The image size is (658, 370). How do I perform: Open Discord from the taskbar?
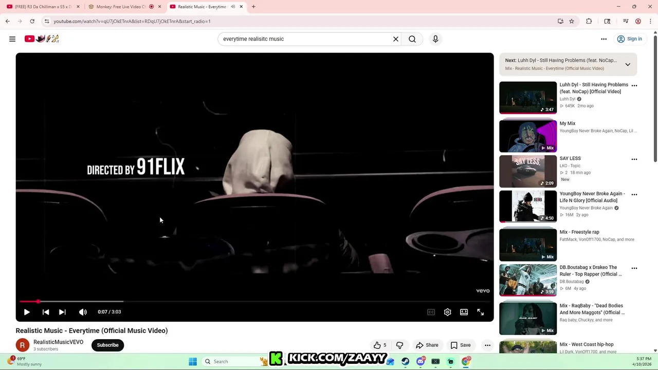pyautogui.click(x=421, y=361)
